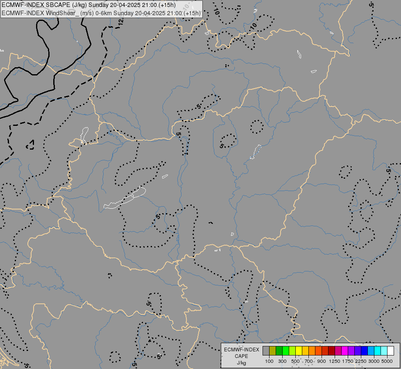Viewport: 401px width, 369px height.
Task: Click the WindShear 0-6km header line
Action: [101, 13]
